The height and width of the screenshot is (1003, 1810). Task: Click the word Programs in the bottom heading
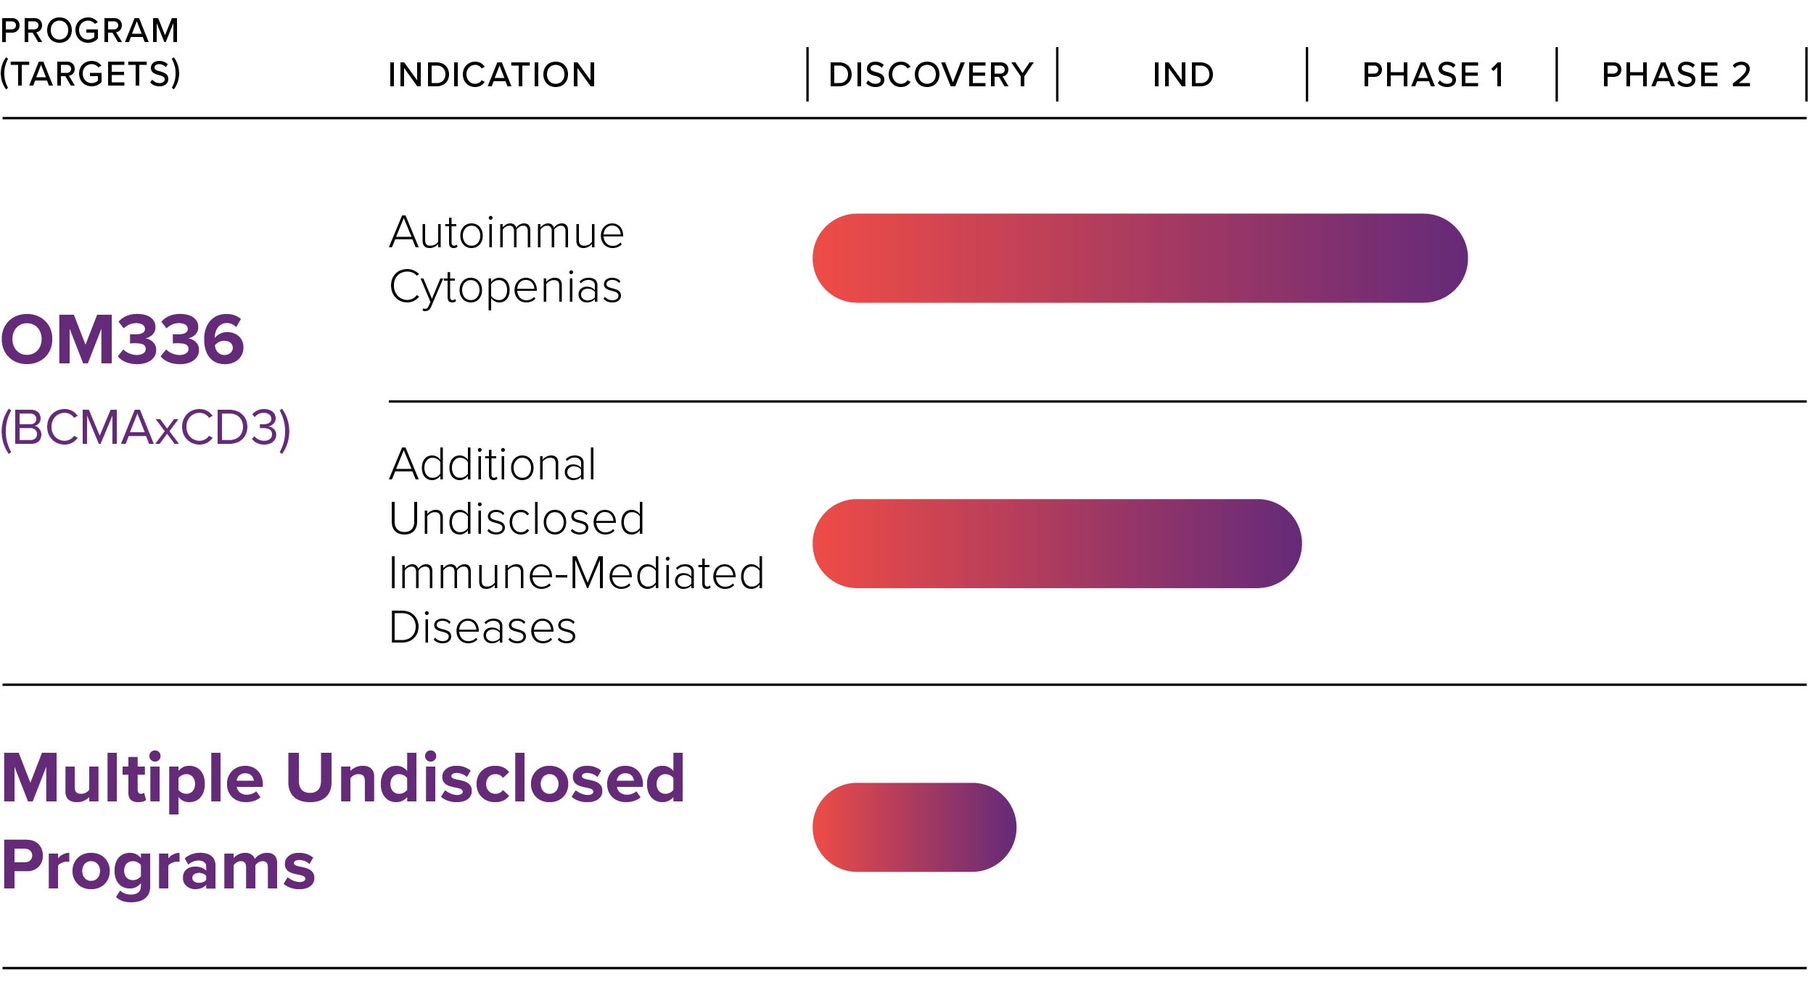158,867
